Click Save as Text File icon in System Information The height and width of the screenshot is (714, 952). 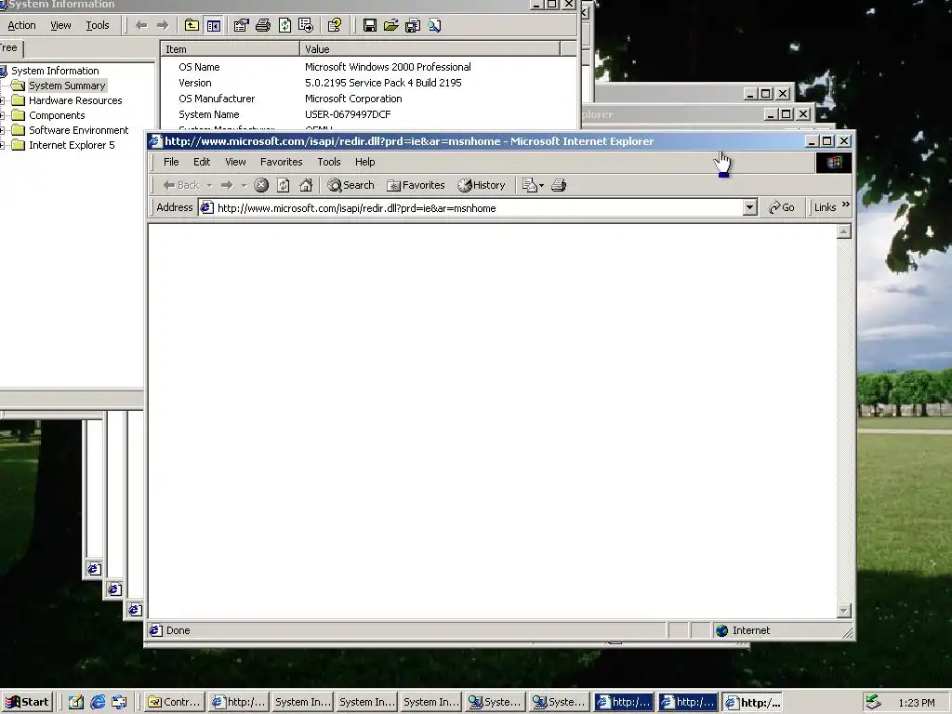click(x=413, y=25)
